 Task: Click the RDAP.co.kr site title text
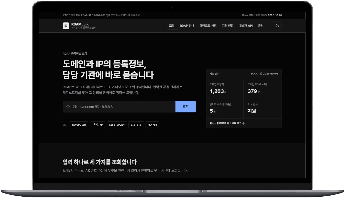(81, 24)
